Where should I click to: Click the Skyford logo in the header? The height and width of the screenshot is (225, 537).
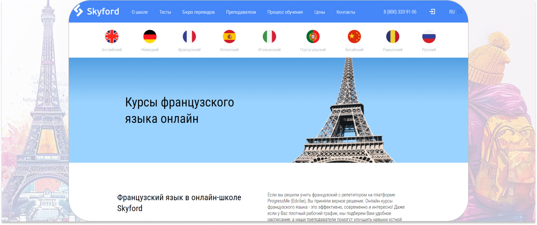[x=96, y=11]
